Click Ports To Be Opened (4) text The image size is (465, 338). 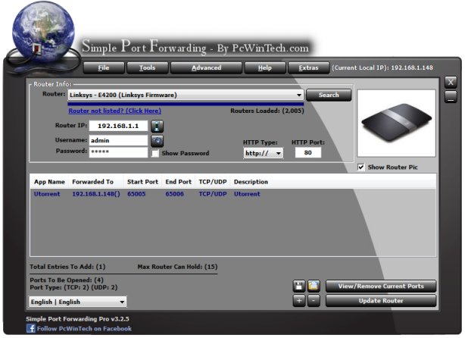67,280
